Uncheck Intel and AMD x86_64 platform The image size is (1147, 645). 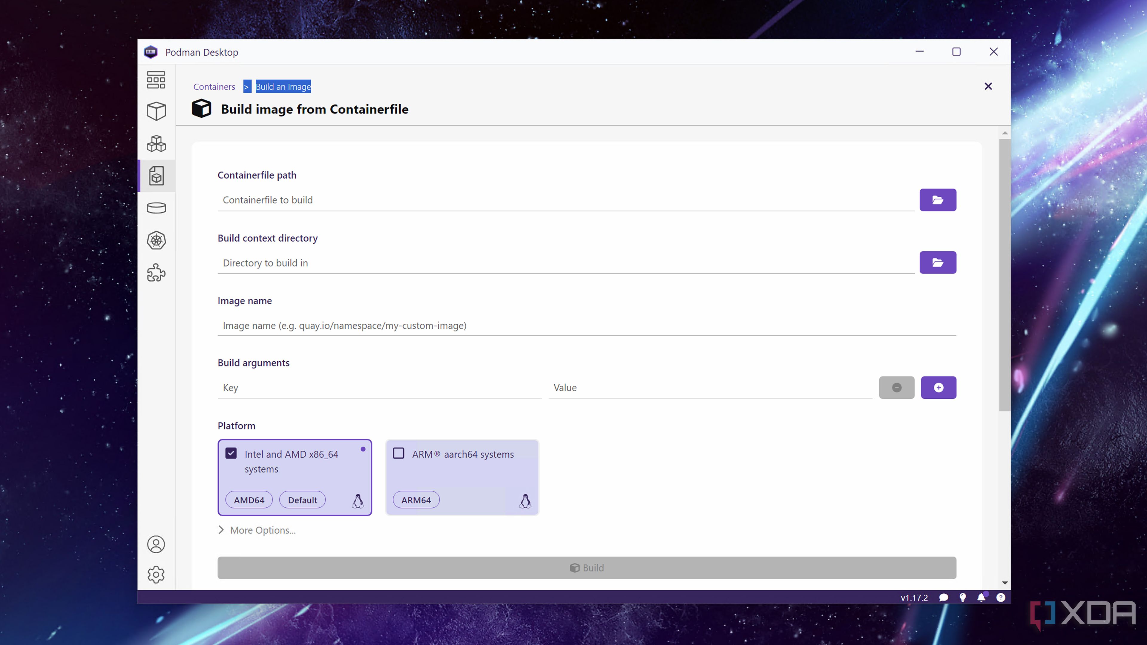231,454
